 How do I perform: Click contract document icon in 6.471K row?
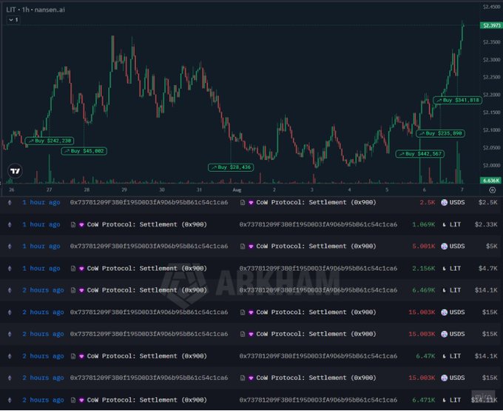click(73, 400)
